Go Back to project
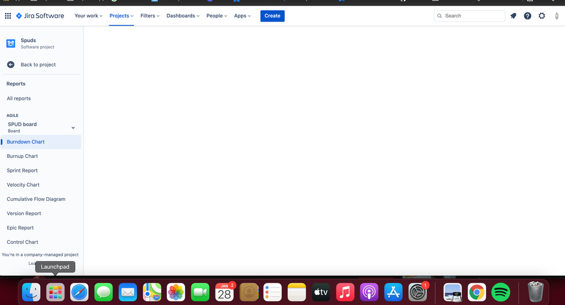Screen dimensions: 565x305 (38, 65)
